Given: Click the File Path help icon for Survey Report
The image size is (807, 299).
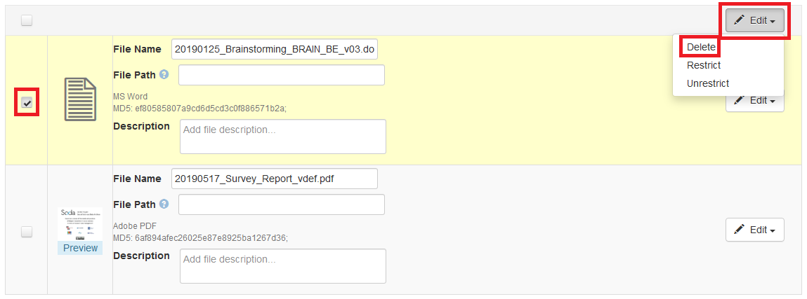Looking at the screenshot, I should pos(164,204).
